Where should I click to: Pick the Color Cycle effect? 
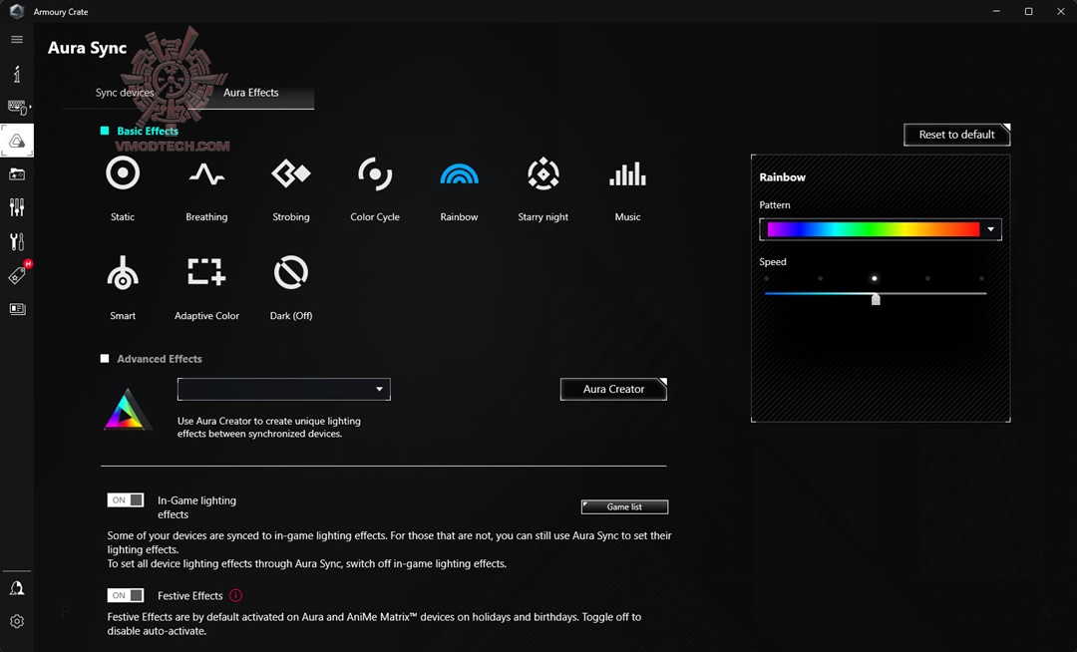pyautogui.click(x=375, y=173)
